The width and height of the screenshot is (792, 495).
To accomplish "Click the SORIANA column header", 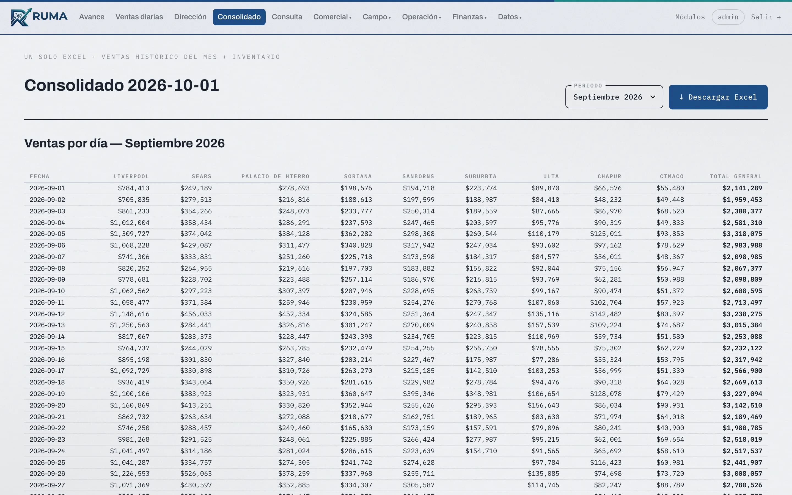I will 358,177.
